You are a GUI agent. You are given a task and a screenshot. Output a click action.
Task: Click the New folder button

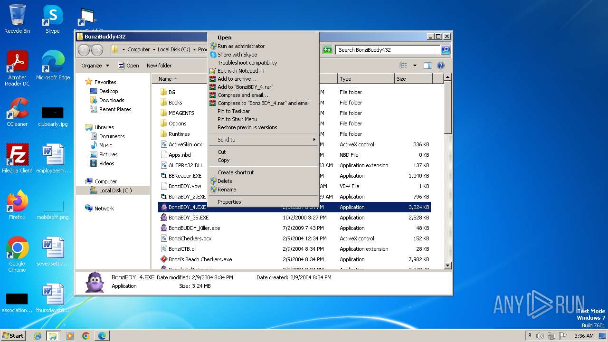click(x=159, y=66)
